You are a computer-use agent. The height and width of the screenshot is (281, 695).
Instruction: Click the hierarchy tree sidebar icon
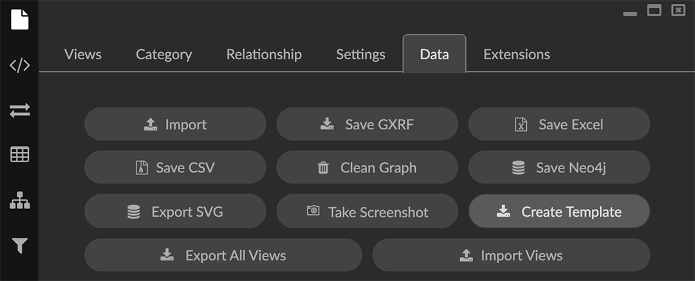click(19, 201)
